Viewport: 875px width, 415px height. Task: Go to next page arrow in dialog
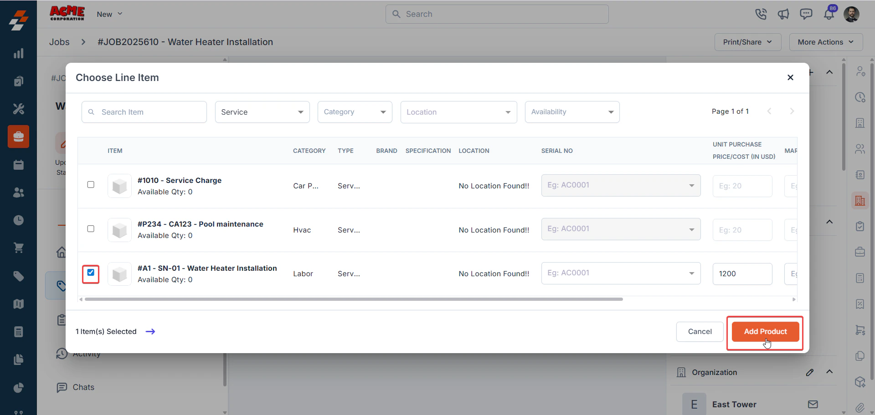(792, 111)
